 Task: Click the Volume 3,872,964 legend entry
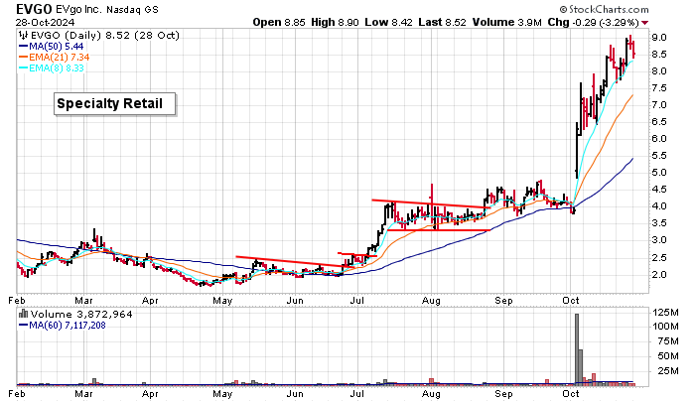click(81, 315)
